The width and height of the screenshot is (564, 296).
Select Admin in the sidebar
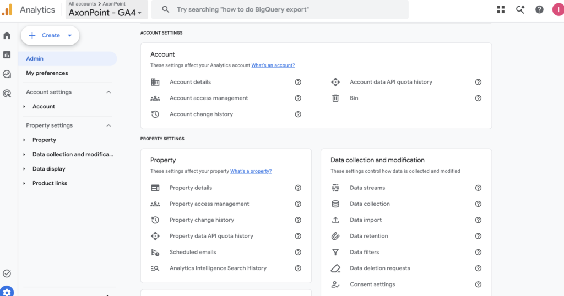68,58
